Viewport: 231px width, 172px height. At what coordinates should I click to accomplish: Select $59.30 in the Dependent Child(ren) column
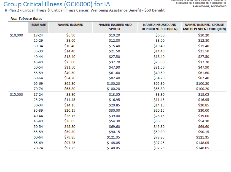click(159, 132)
